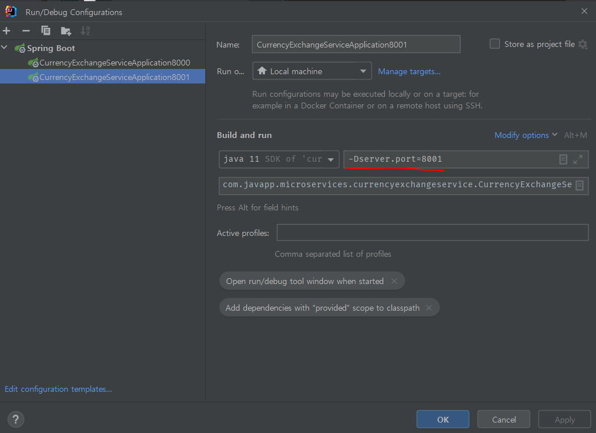The height and width of the screenshot is (433, 596).
Task: Click the Cancel button
Action: 504,419
